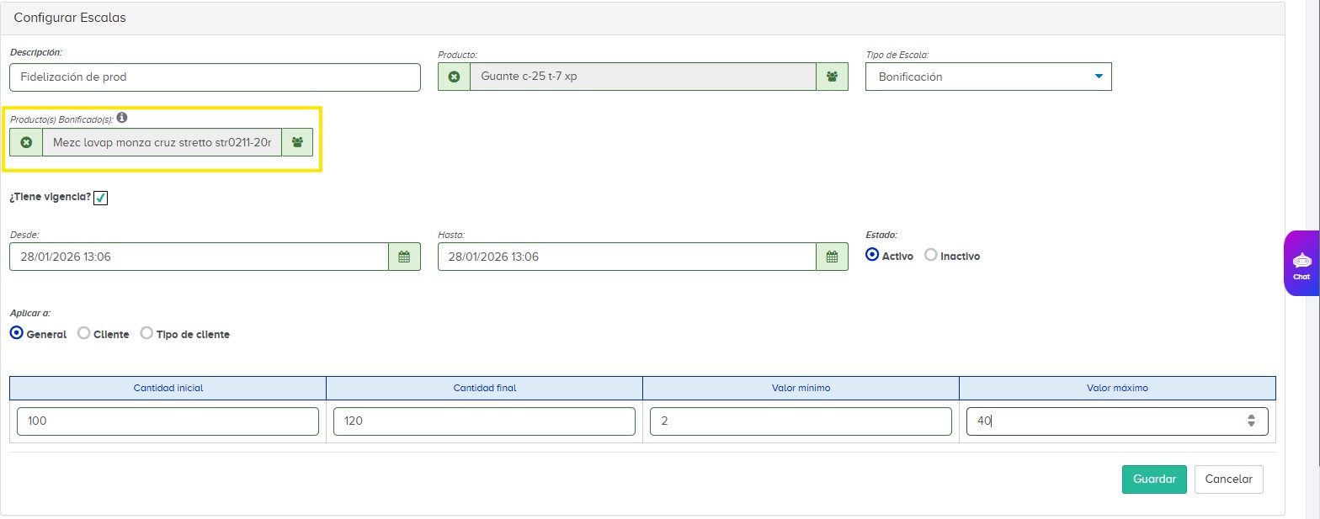The width and height of the screenshot is (1320, 519).
Task: Click the Cantidad inicial input box
Action: (x=168, y=421)
